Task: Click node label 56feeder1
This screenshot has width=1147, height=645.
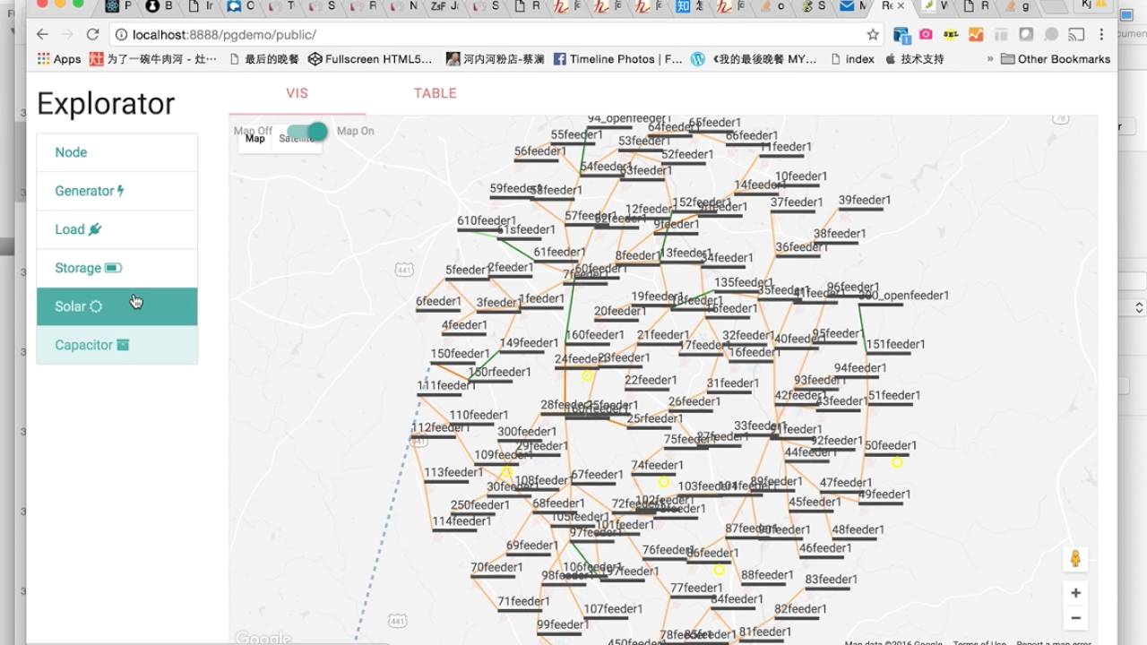Action: pos(539,152)
